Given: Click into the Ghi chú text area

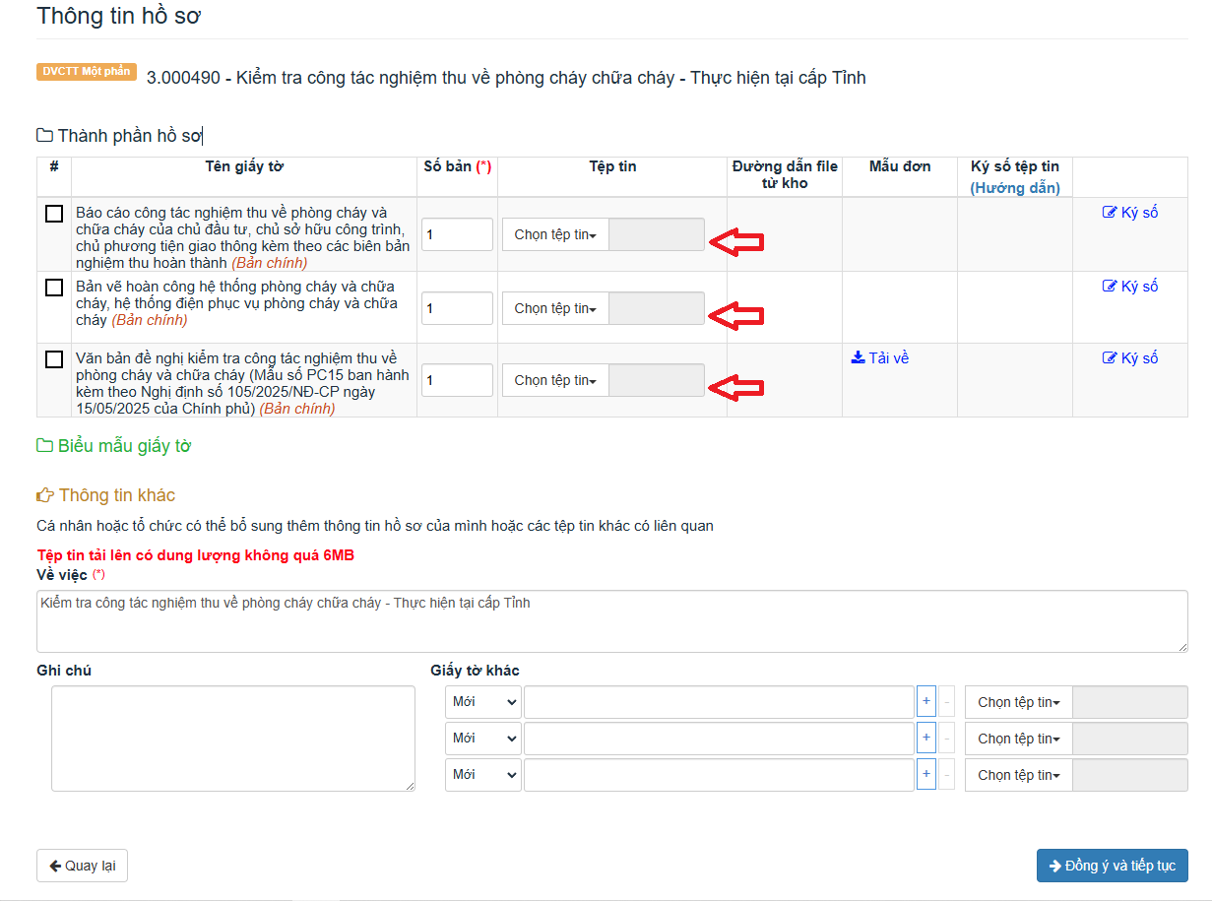Looking at the screenshot, I should 233,739.
